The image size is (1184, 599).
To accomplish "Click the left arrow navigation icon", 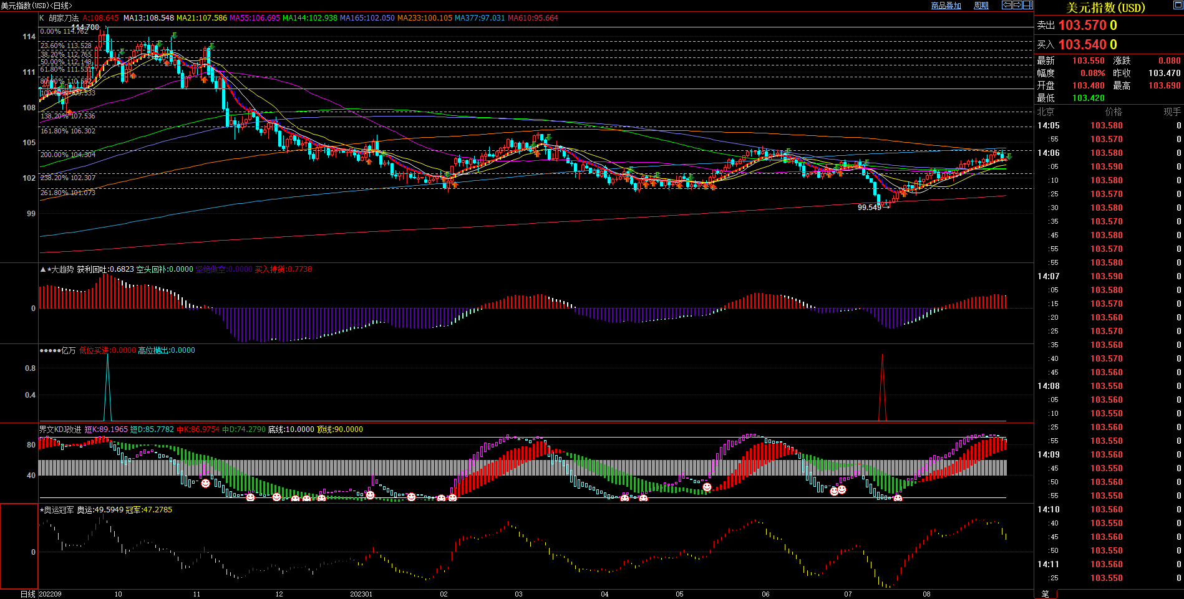I will point(1007,5).
